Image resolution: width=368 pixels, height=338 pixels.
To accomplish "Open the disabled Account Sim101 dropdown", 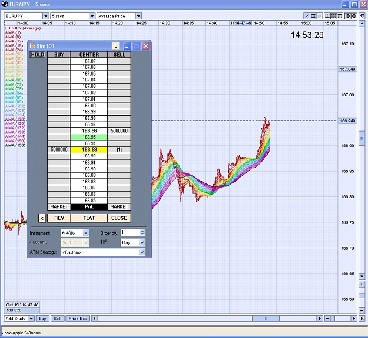I will tap(86, 242).
